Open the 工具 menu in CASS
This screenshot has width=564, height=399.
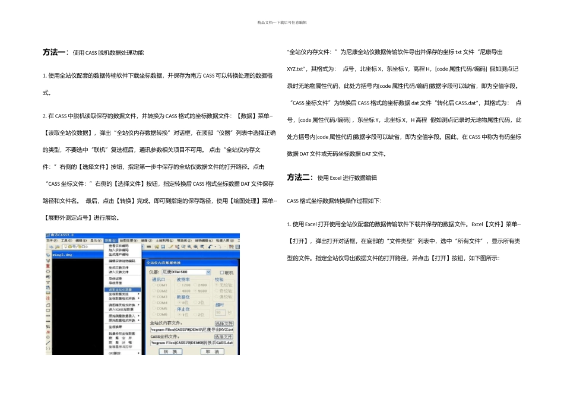[x=67, y=240]
